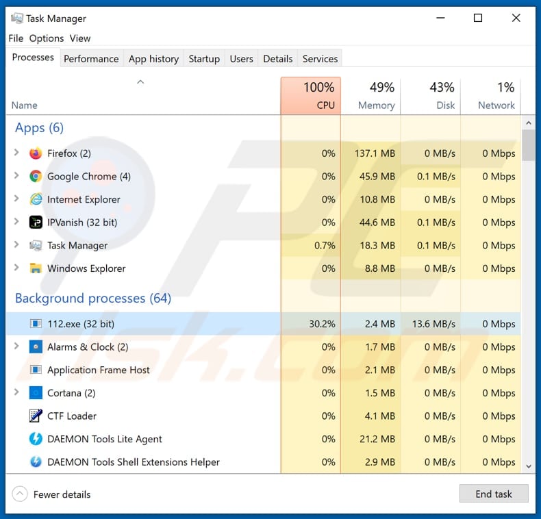541x519 pixels.
Task: Click the Fewer details link
Action: (x=62, y=494)
